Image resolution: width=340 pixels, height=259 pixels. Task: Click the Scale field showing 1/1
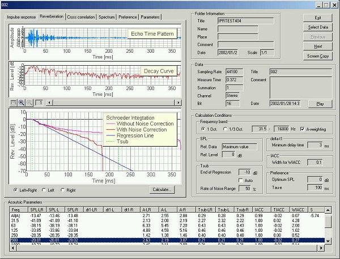267,53
